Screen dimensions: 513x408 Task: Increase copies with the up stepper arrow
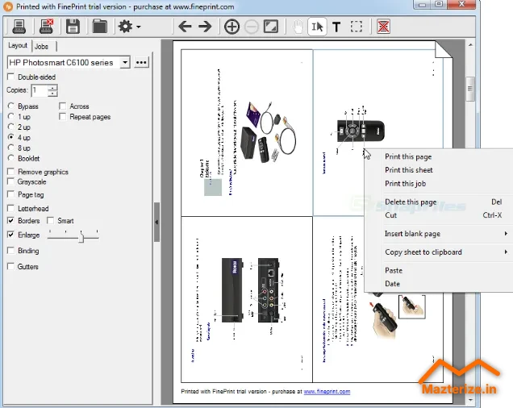(52, 87)
